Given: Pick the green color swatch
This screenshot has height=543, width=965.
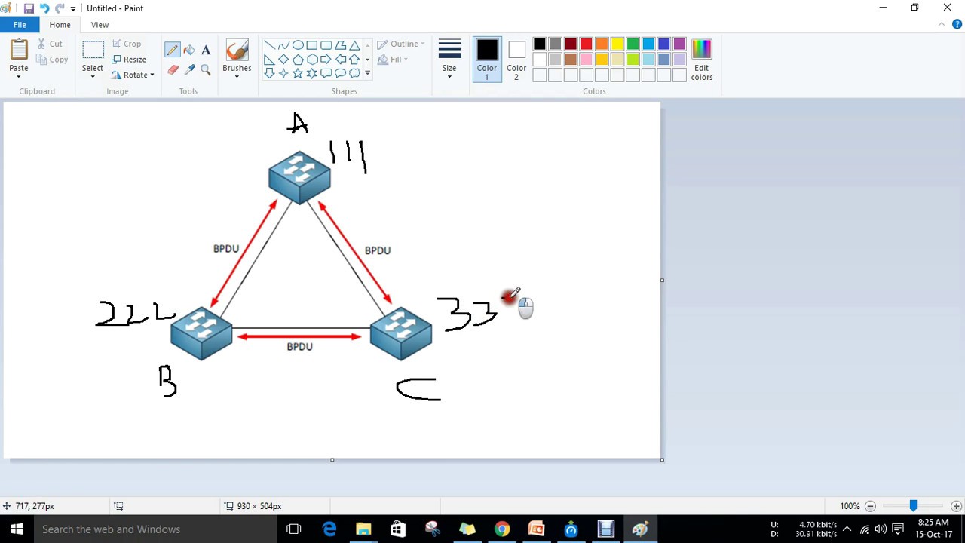Looking at the screenshot, I should (x=633, y=44).
